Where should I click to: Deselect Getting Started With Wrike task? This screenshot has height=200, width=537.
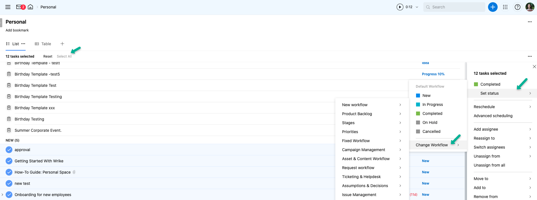click(9, 161)
